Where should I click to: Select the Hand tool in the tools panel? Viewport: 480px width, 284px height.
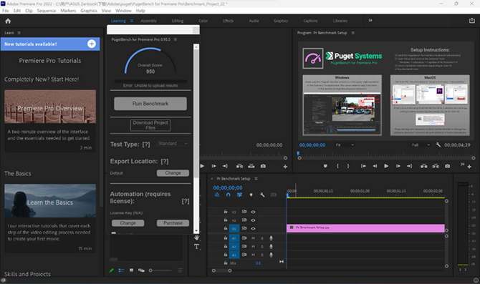tap(196, 238)
